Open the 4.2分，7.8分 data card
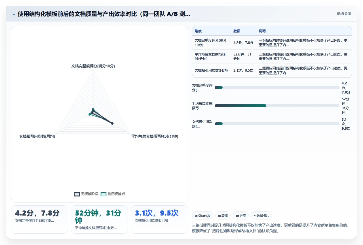The image size is (363, 245). [x=39, y=220]
